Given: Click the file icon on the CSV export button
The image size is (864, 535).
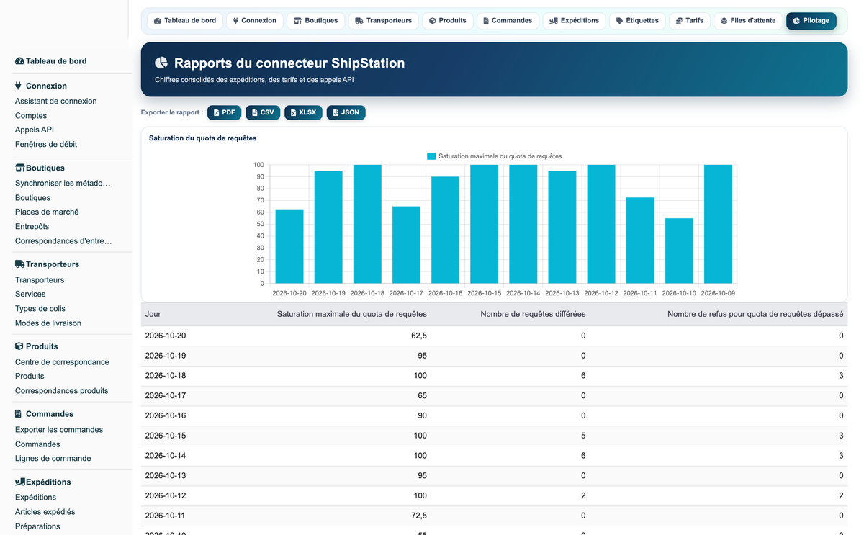Looking at the screenshot, I should [x=254, y=112].
